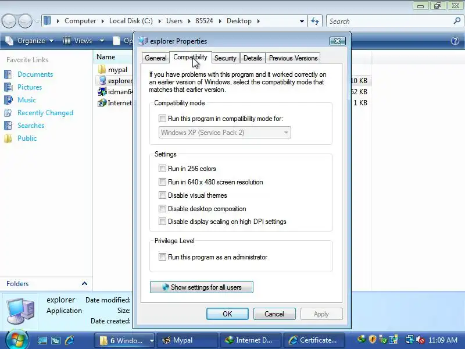Open the Mypal taskbar button
This screenshot has width=465, height=349.
click(187, 340)
